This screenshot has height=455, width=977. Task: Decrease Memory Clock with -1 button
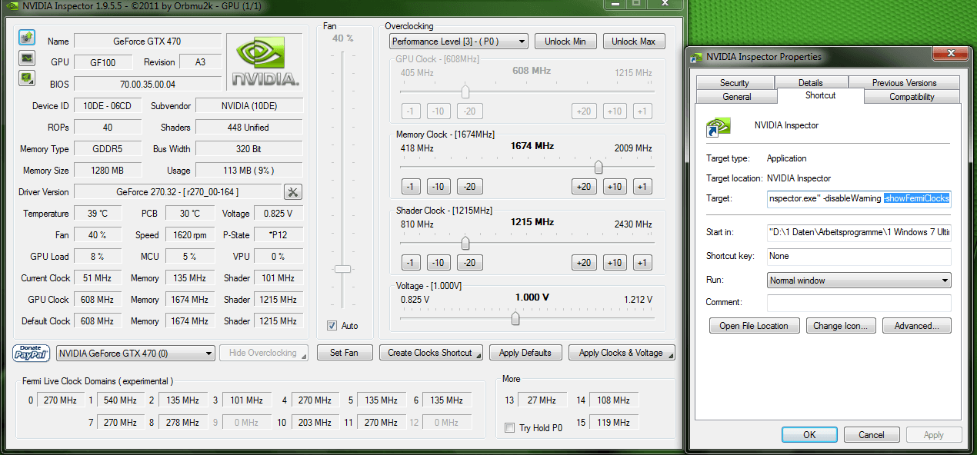(411, 187)
